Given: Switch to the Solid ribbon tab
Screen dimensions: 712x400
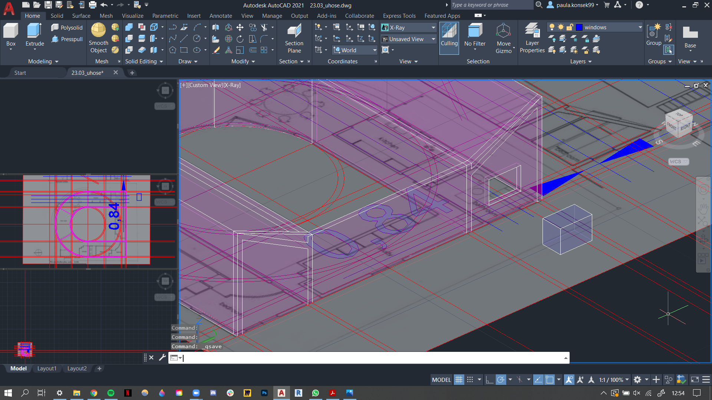Looking at the screenshot, I should click(x=57, y=16).
